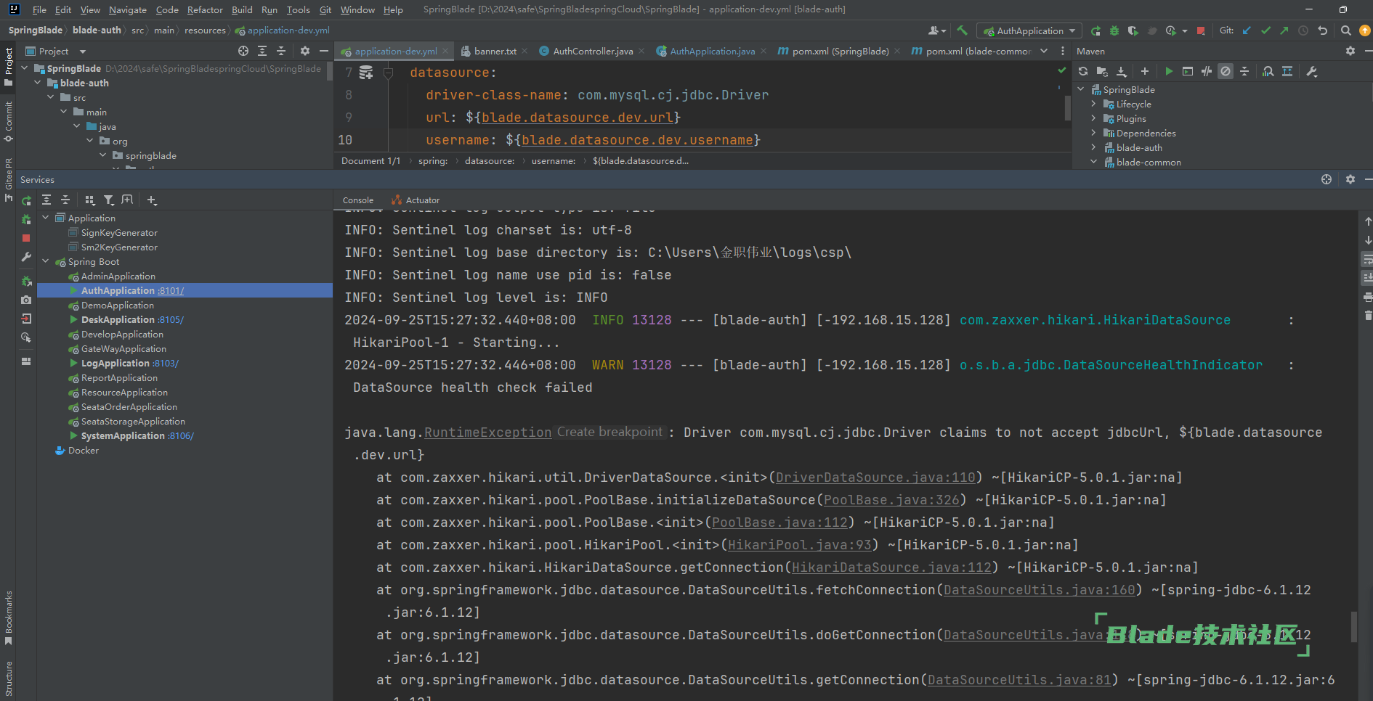Clear console trash icon

(x=1367, y=315)
